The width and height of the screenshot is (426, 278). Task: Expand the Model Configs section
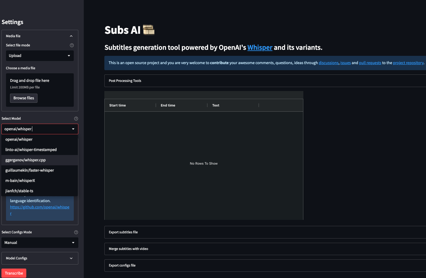[x=40, y=258]
